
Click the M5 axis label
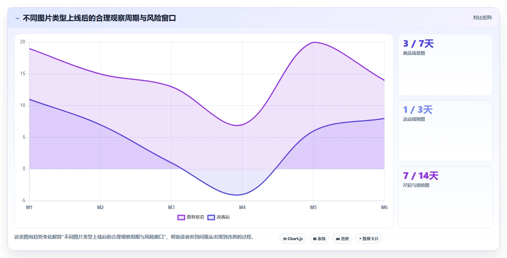(313, 207)
